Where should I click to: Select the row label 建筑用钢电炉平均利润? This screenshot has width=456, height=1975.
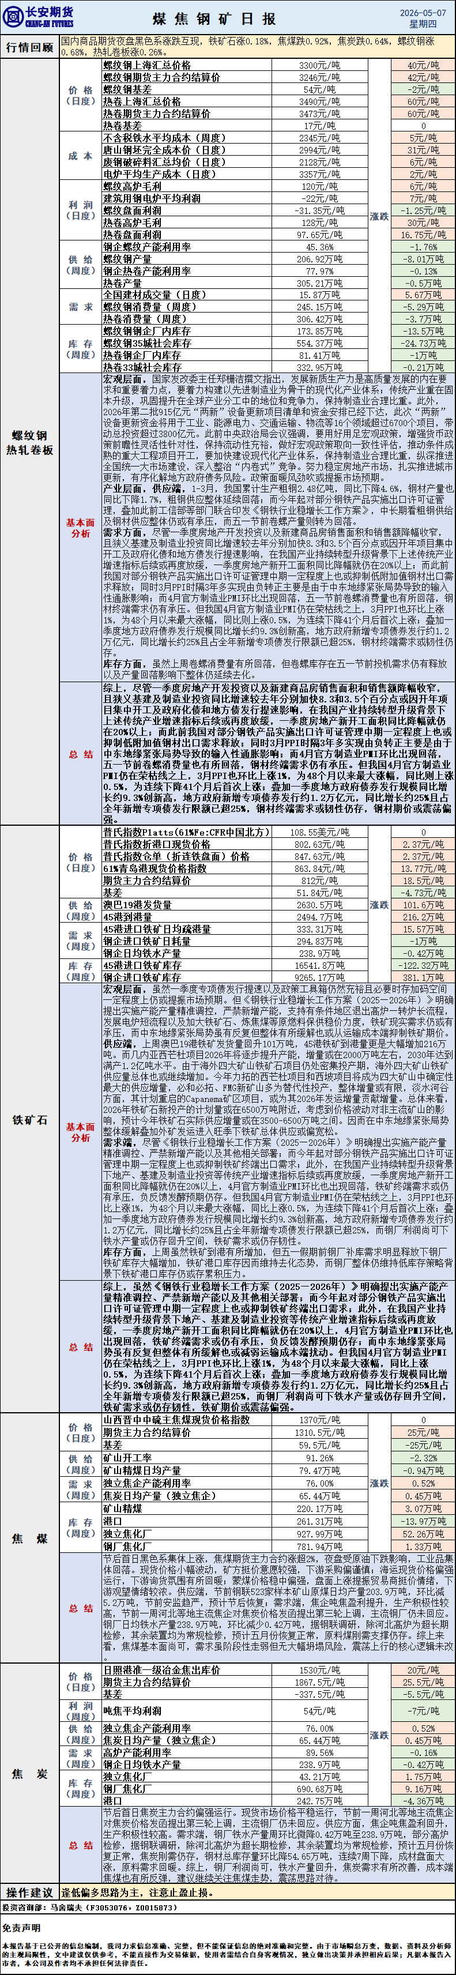click(152, 198)
